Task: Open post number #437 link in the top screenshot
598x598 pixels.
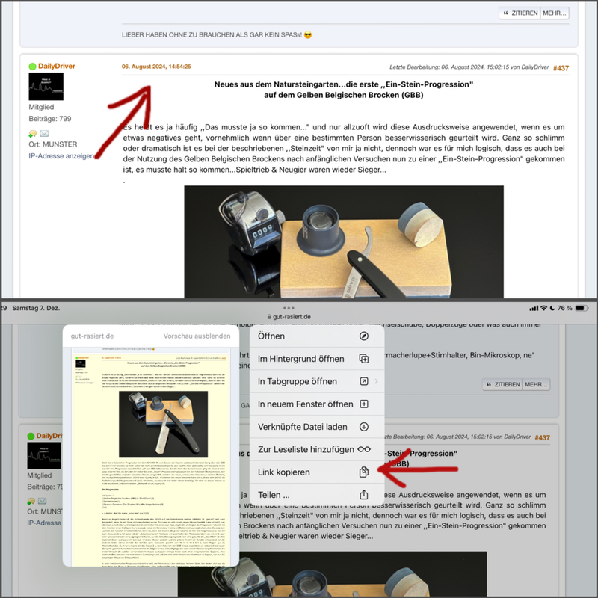Action: coord(561,68)
